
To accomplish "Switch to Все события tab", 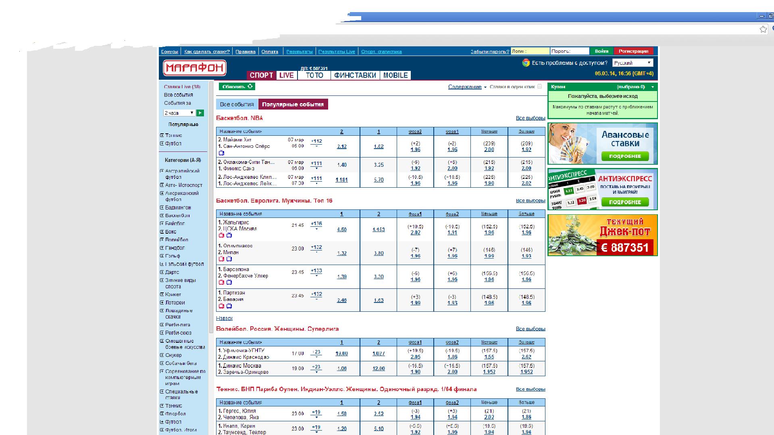I will pos(237,104).
